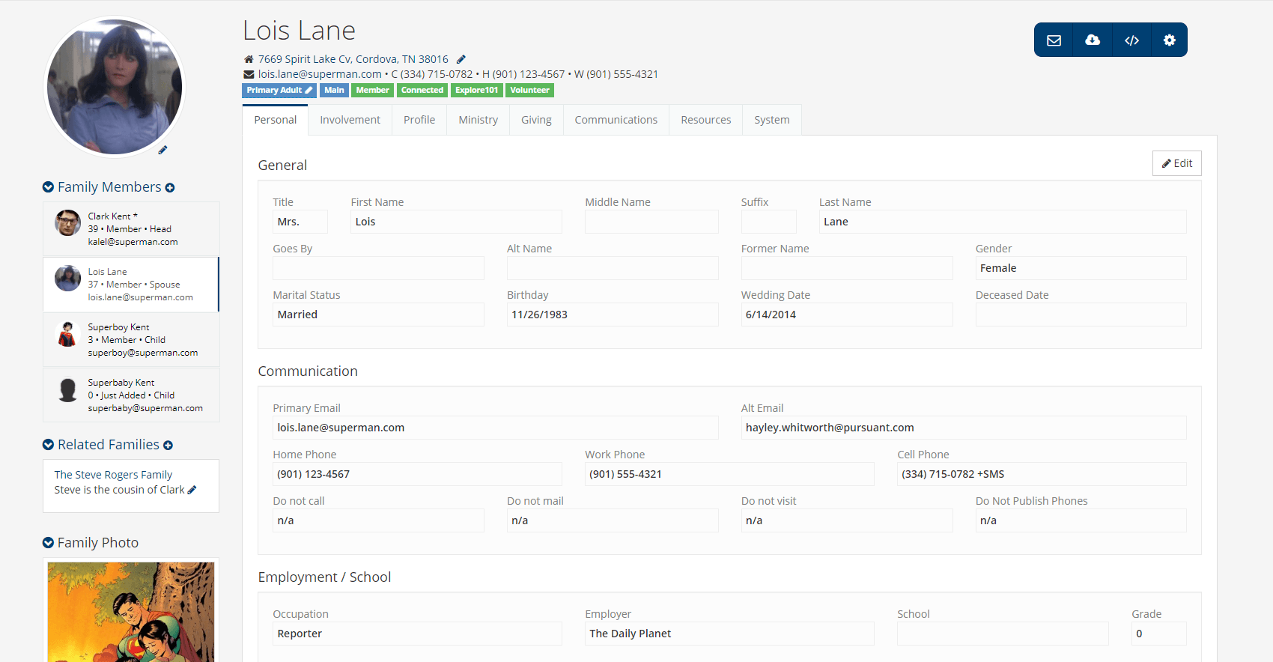Add a family member with plus icon
The width and height of the screenshot is (1273, 662).
(x=170, y=188)
